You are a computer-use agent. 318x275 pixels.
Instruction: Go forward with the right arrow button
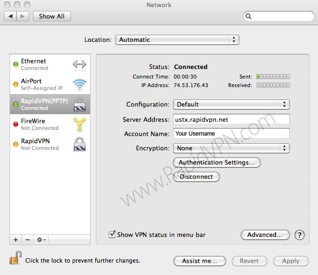tap(22, 16)
